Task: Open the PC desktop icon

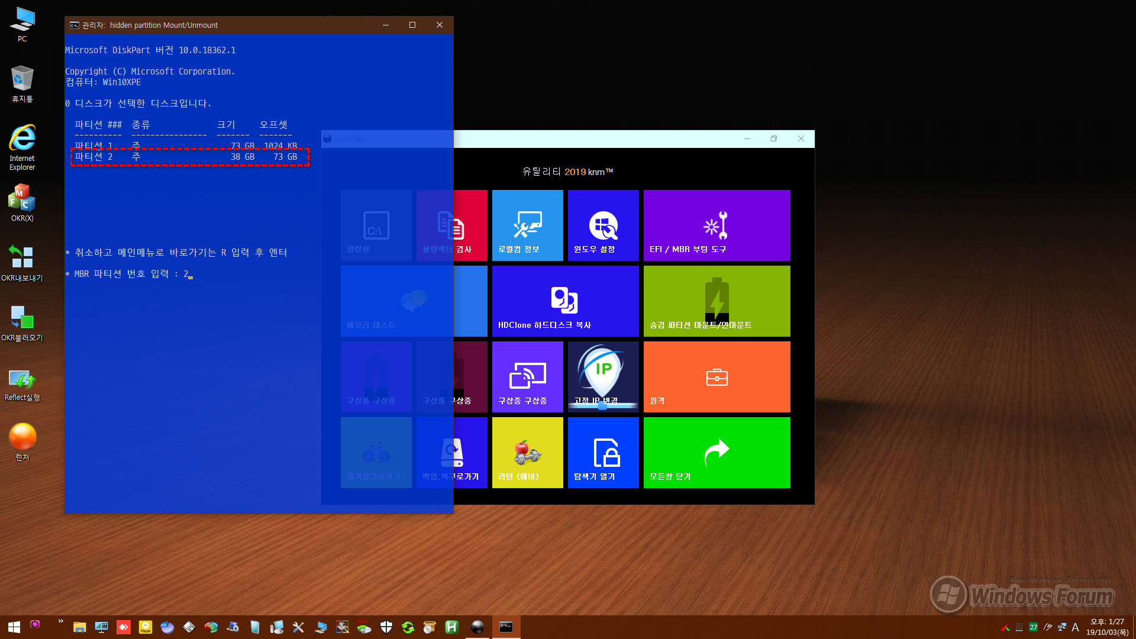Action: click(22, 25)
